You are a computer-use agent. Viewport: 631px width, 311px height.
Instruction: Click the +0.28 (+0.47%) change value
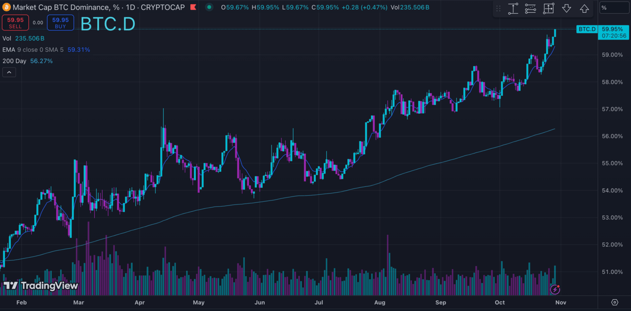click(365, 7)
